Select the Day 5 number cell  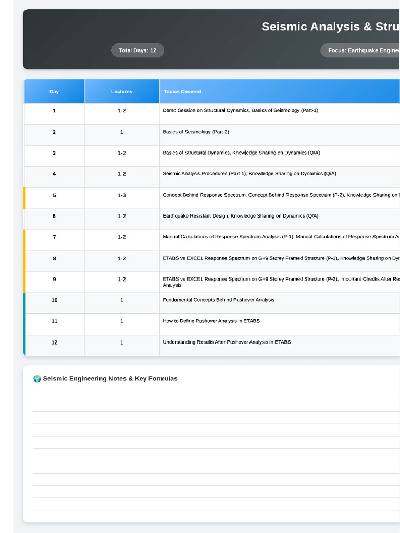coord(54,198)
